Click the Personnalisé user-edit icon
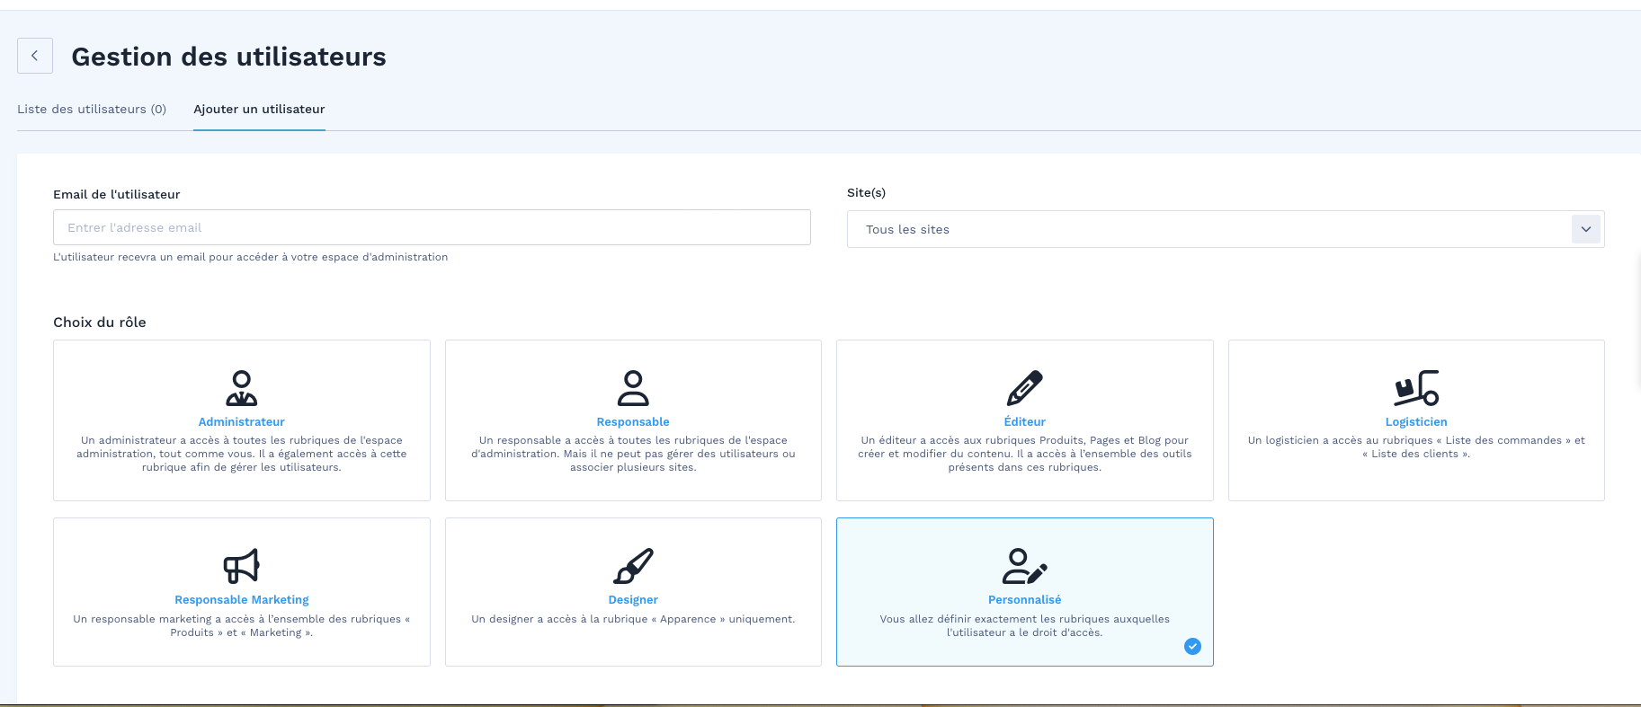Image resolution: width=1641 pixels, height=707 pixels. tap(1024, 566)
